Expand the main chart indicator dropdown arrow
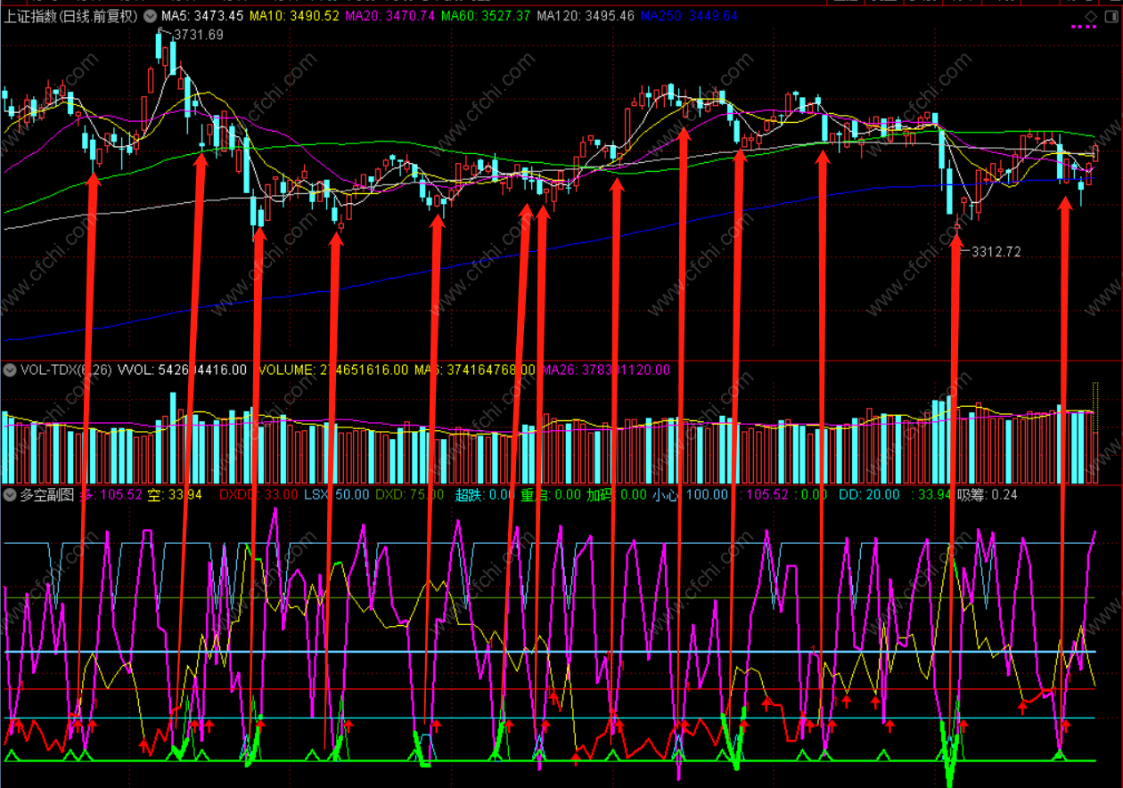The image size is (1123, 788). point(149,16)
